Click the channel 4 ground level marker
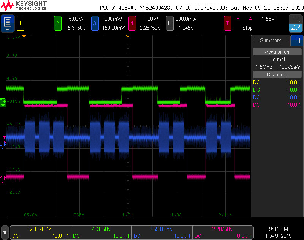 tap(3, 178)
